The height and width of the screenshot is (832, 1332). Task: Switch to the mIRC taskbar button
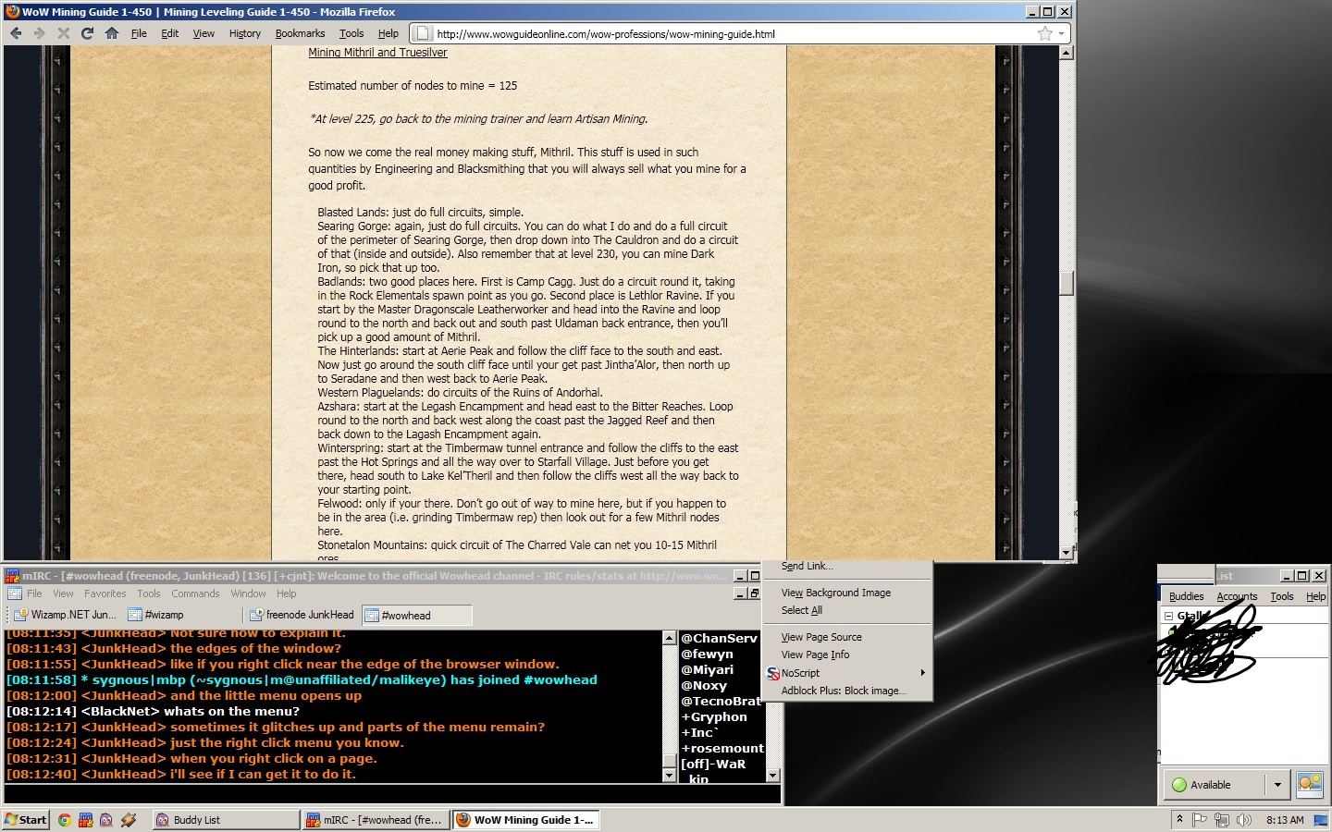[375, 820]
